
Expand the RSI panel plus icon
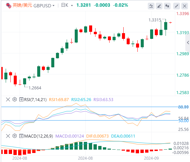(21, 100)
